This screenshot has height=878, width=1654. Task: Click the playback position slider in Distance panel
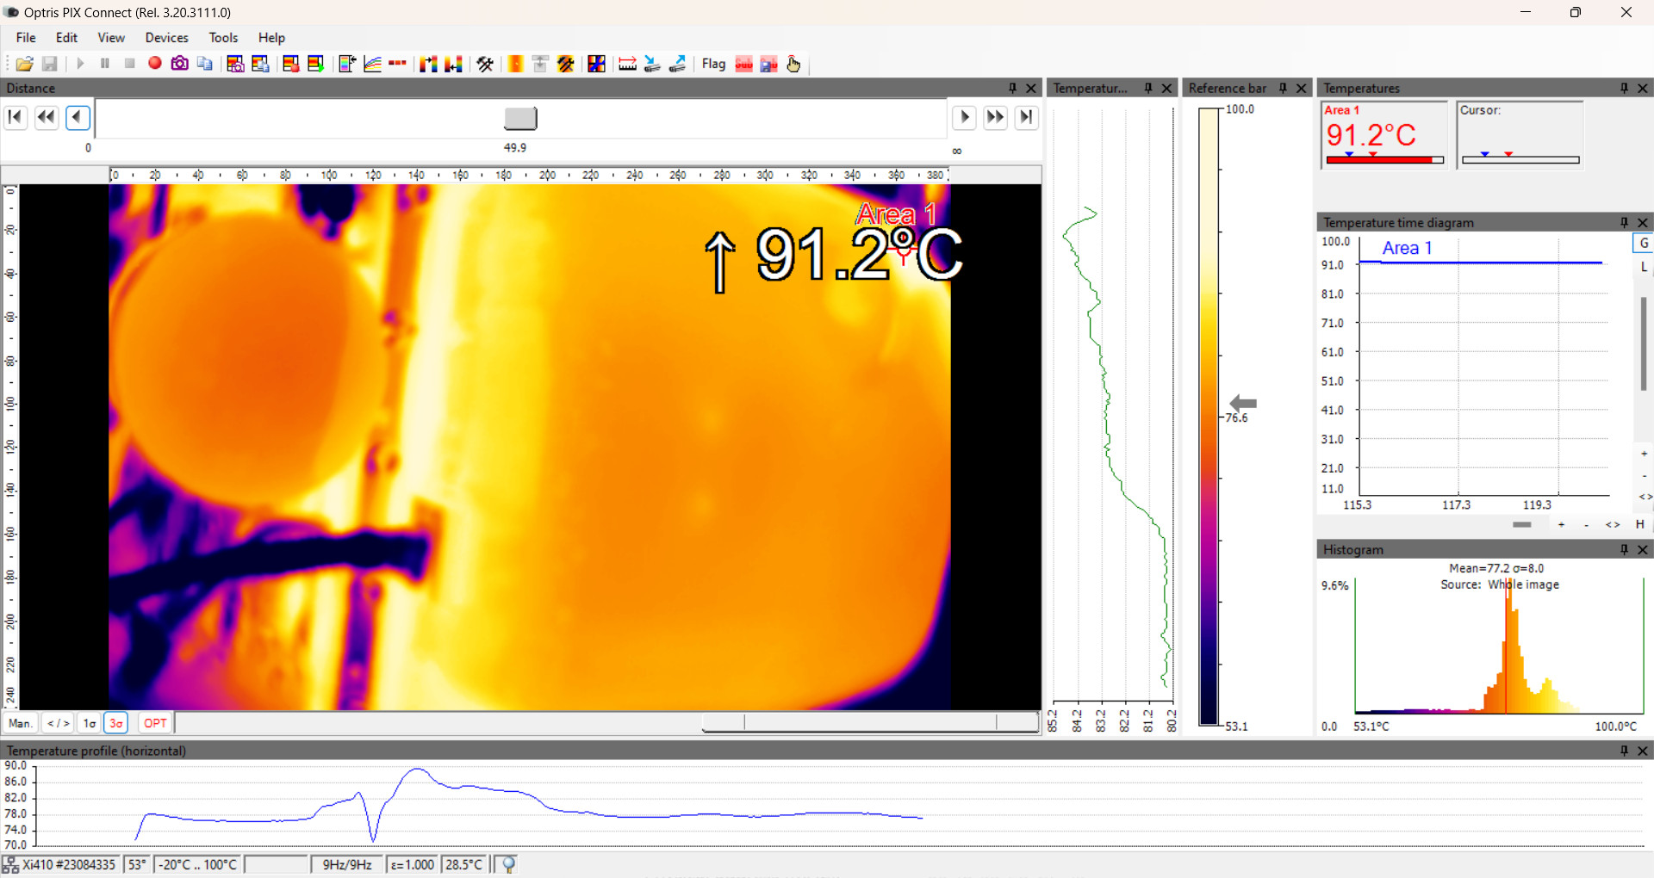pyautogui.click(x=520, y=117)
